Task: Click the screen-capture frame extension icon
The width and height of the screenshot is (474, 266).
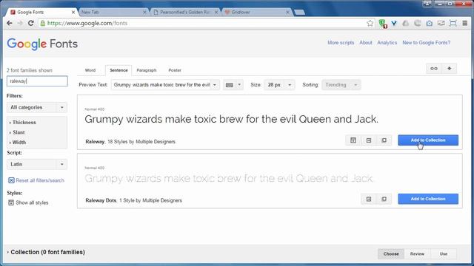Action: coord(453,23)
